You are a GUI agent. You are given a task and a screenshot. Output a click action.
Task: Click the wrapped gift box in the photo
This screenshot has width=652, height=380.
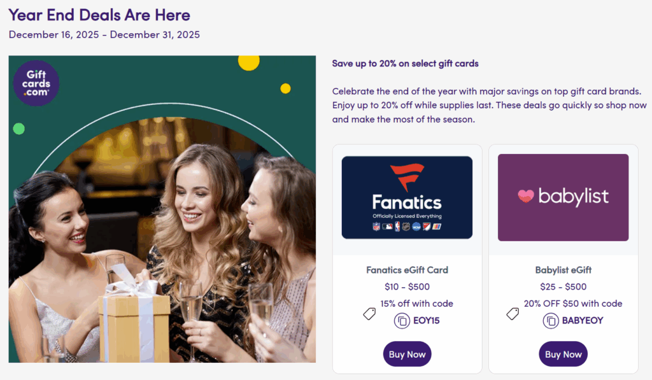pyautogui.click(x=134, y=325)
